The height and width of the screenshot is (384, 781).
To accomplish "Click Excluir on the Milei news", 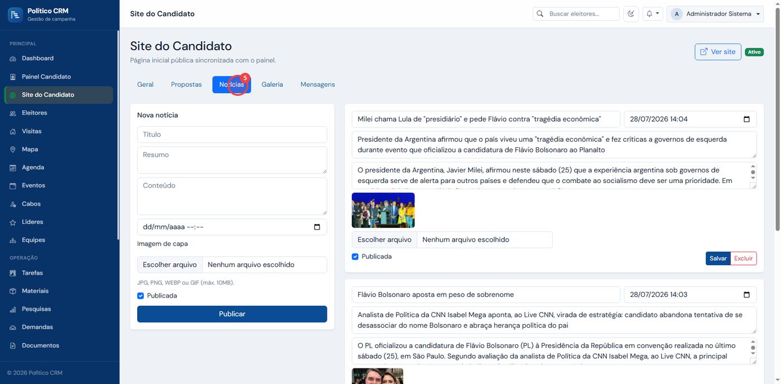I will coord(744,258).
